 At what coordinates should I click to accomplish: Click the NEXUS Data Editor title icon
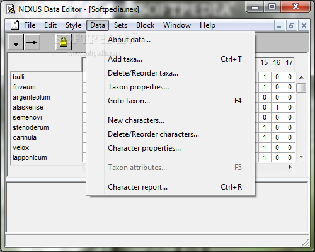[11, 9]
